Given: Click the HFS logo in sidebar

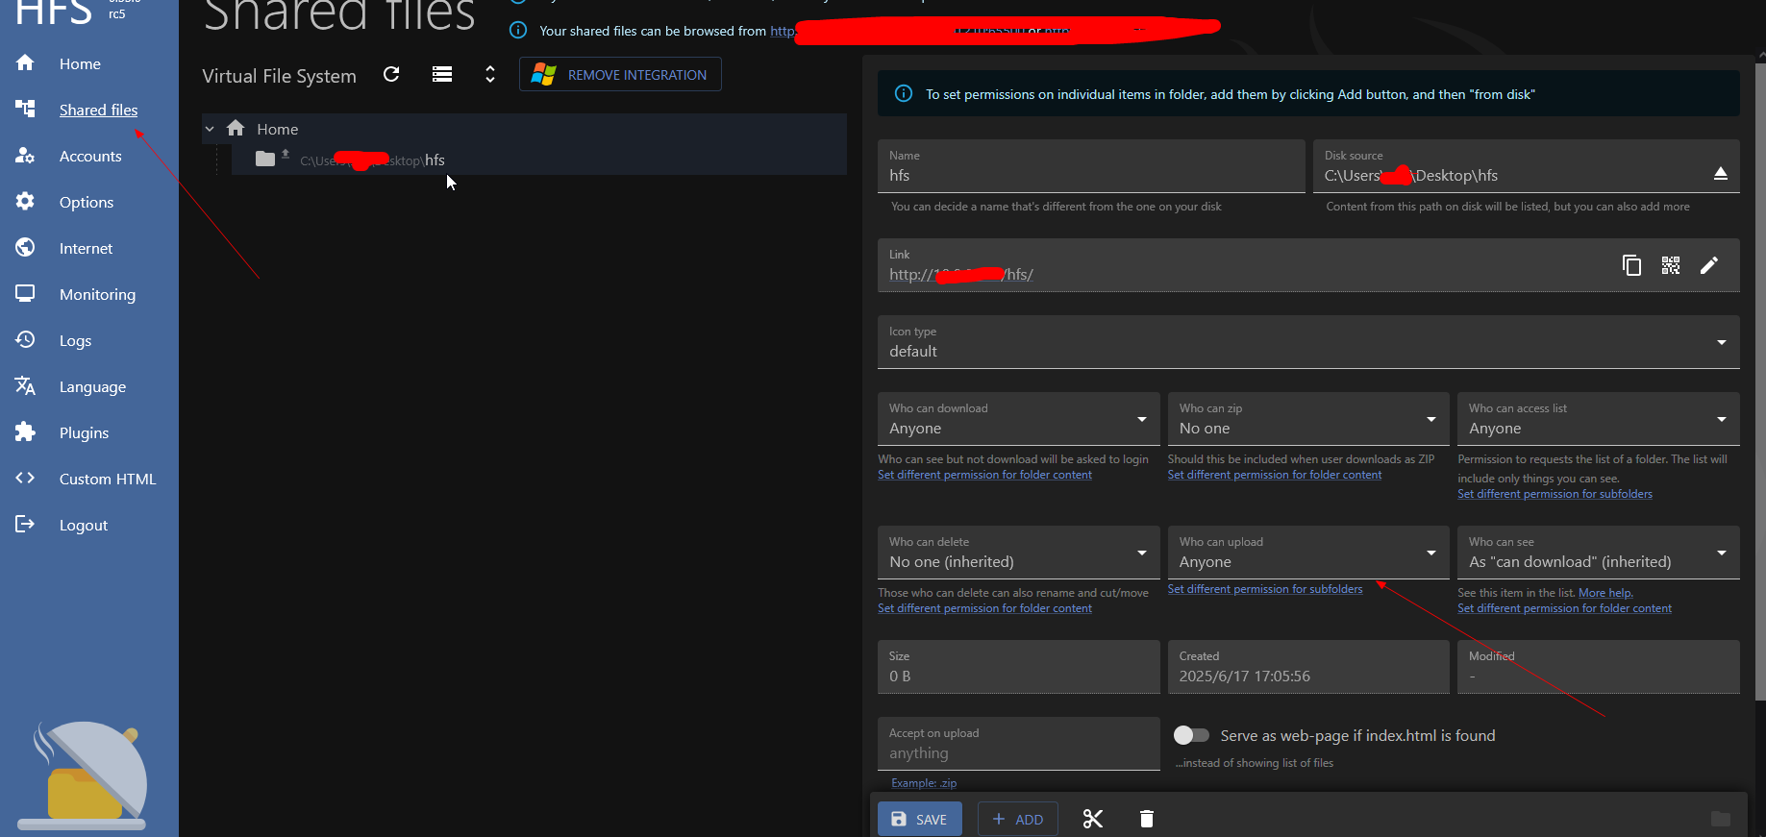Looking at the screenshot, I should click(x=54, y=12).
